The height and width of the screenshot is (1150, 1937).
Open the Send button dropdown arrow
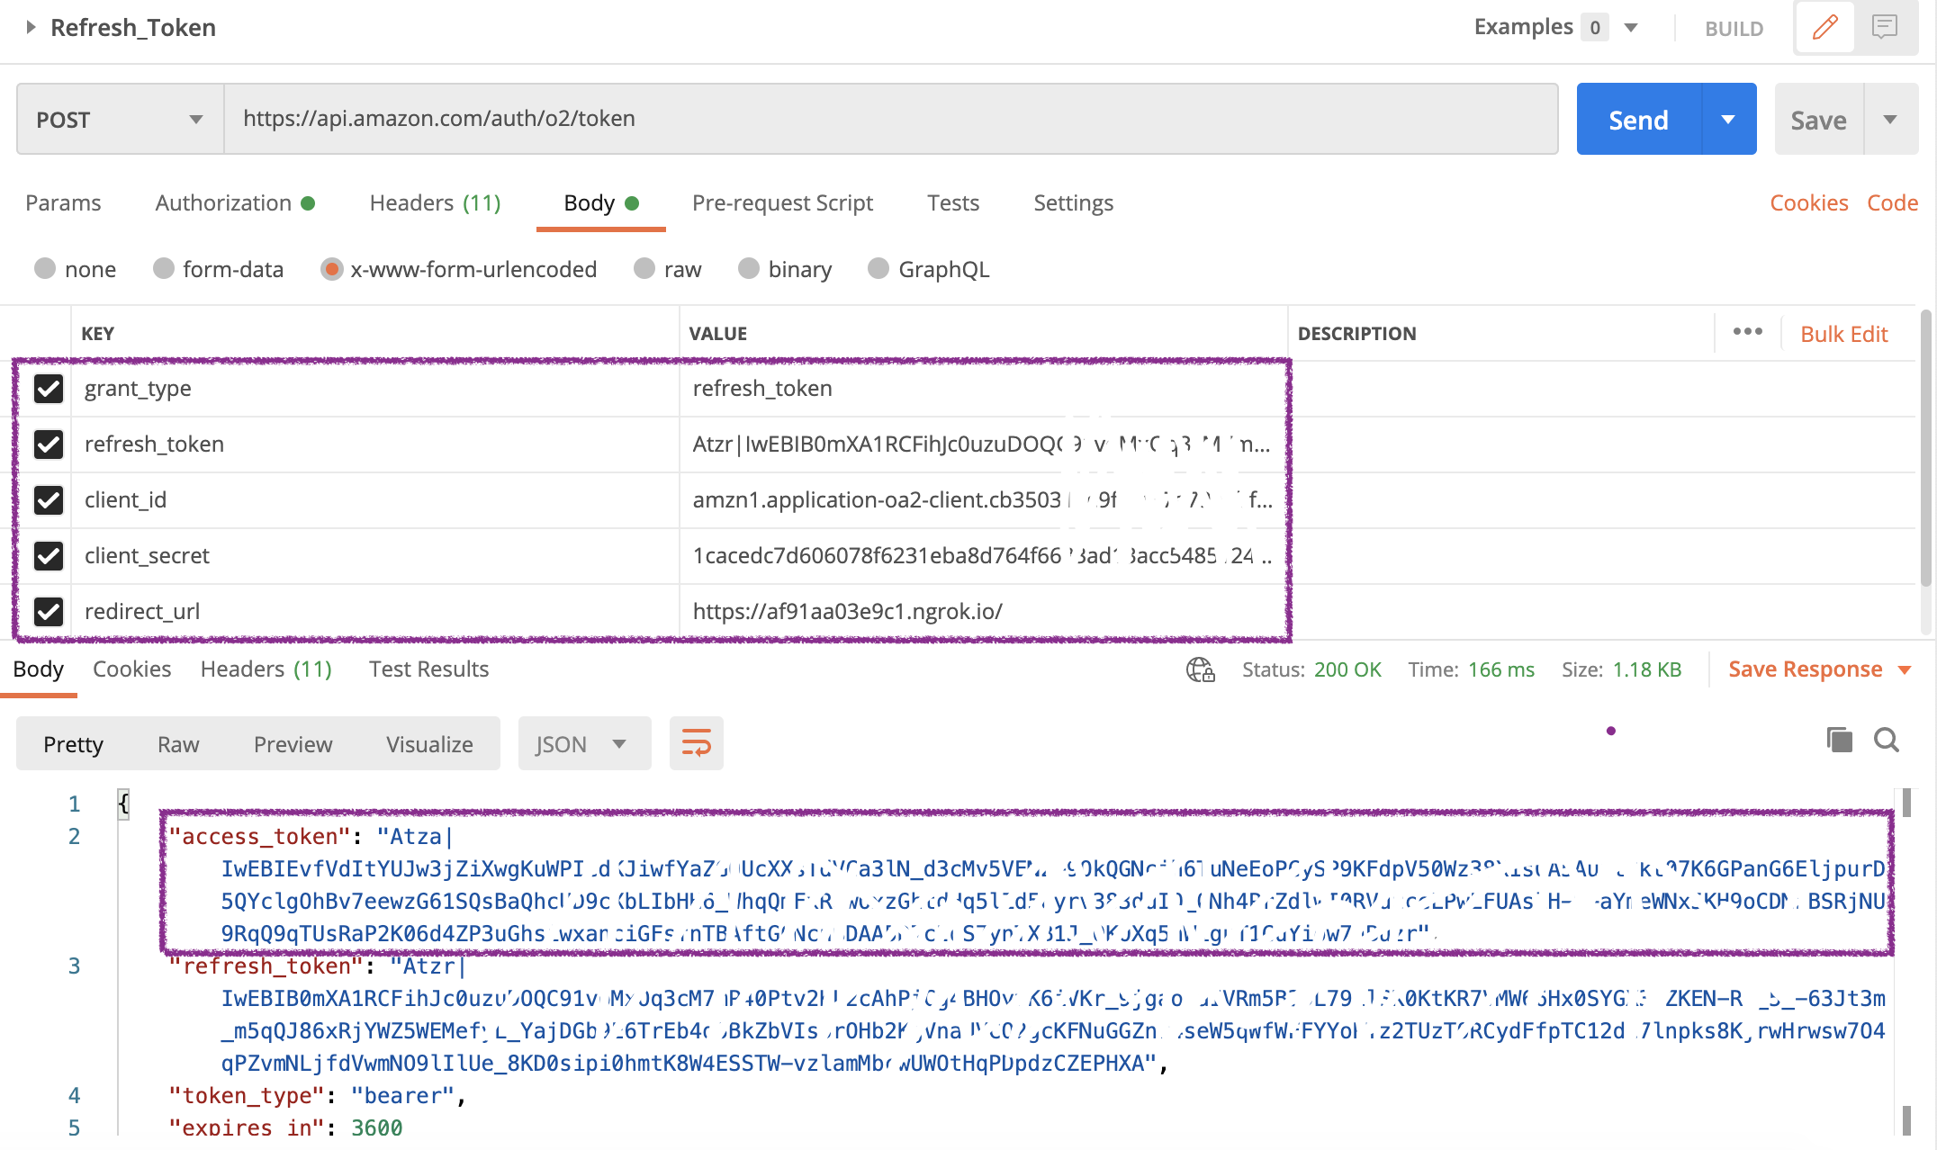tap(1728, 119)
